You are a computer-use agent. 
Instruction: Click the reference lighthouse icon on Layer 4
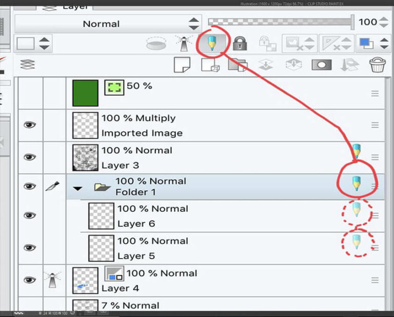(x=52, y=280)
